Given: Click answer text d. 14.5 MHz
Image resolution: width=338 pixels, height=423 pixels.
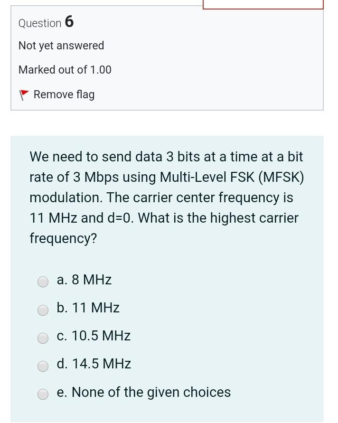Looking at the screenshot, I should click(x=94, y=364).
